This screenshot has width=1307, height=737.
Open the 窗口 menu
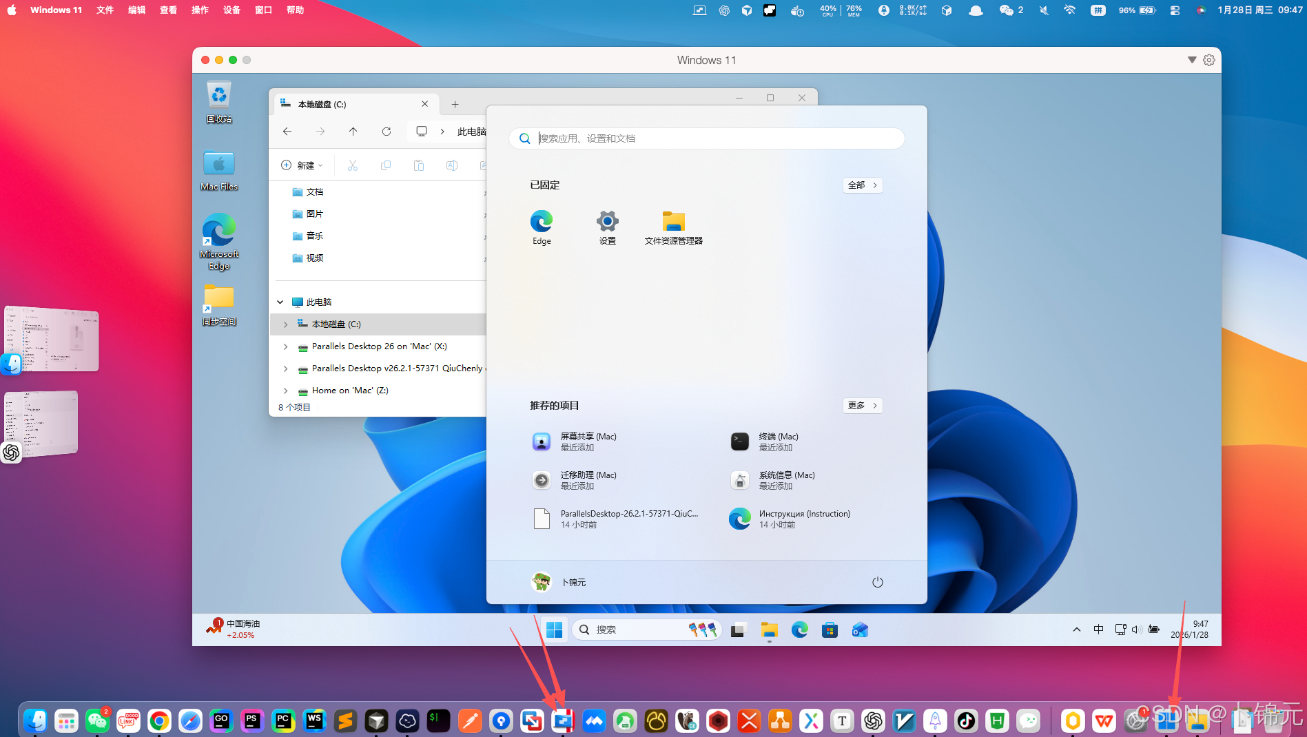263,10
